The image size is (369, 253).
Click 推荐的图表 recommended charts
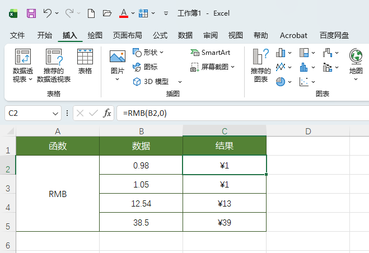(261, 65)
